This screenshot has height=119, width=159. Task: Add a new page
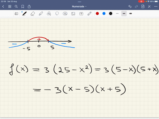(143, 6)
